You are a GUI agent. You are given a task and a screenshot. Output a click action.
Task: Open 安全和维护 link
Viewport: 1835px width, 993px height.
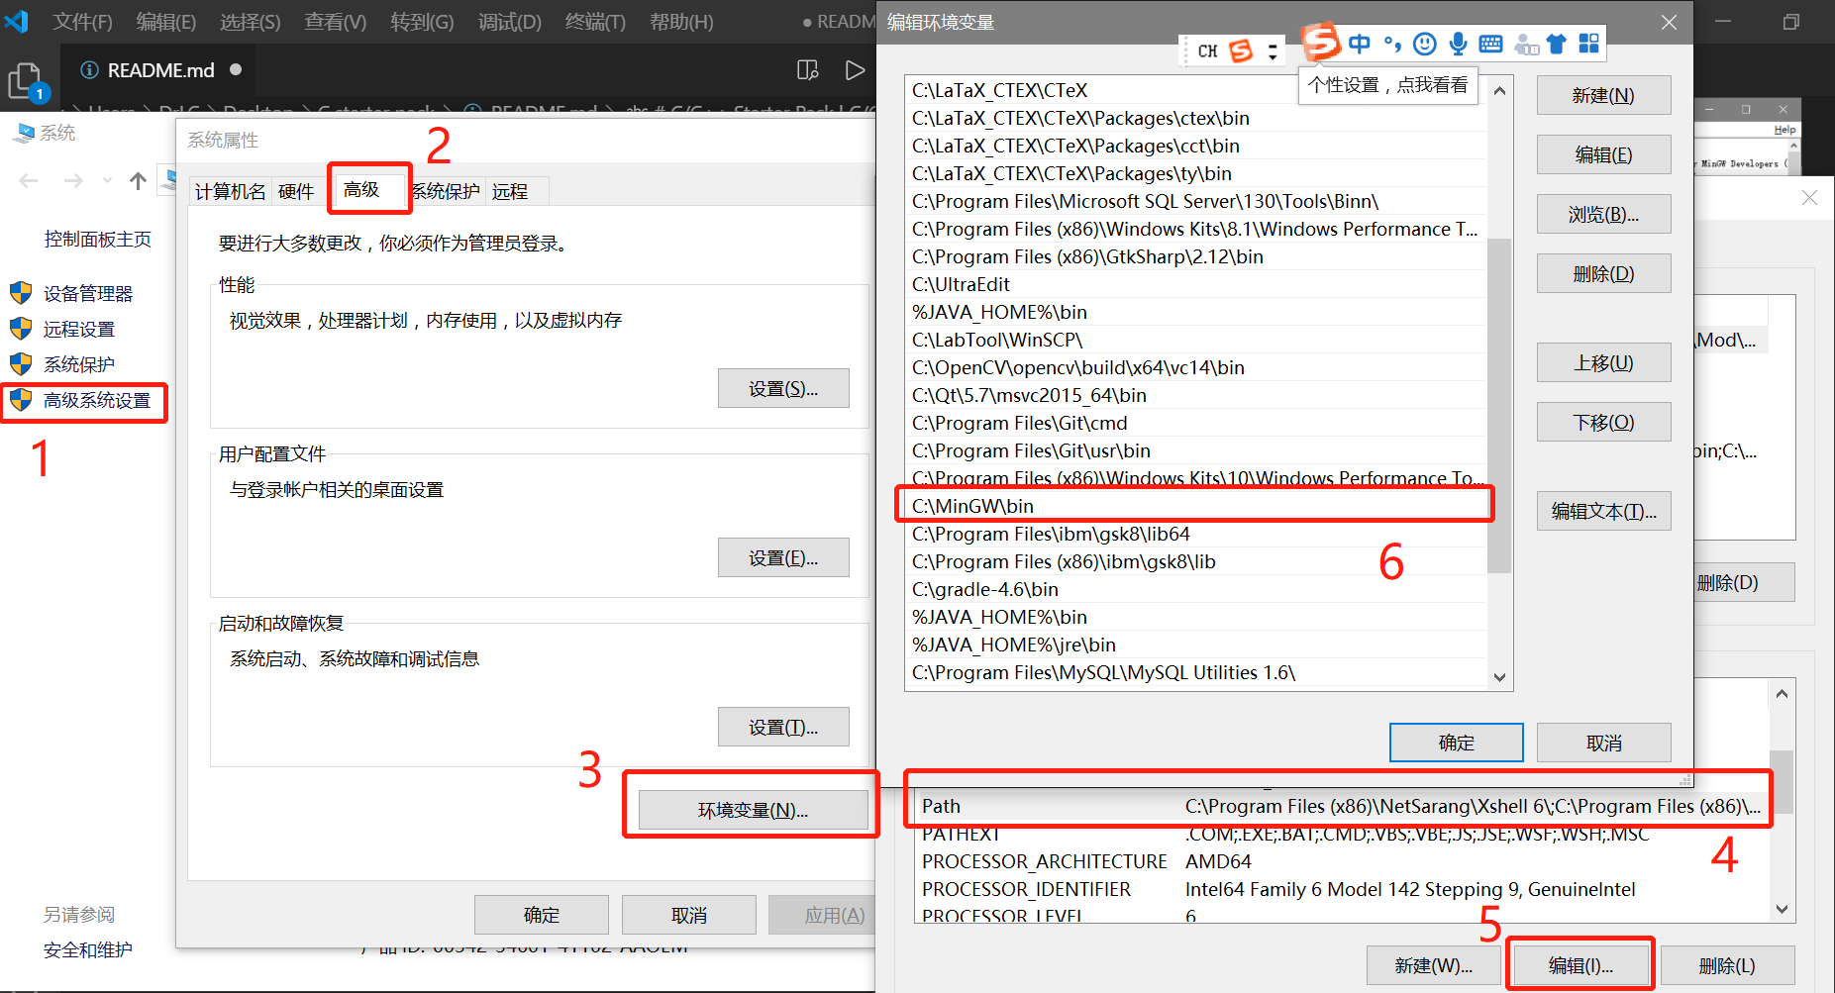tap(87, 949)
